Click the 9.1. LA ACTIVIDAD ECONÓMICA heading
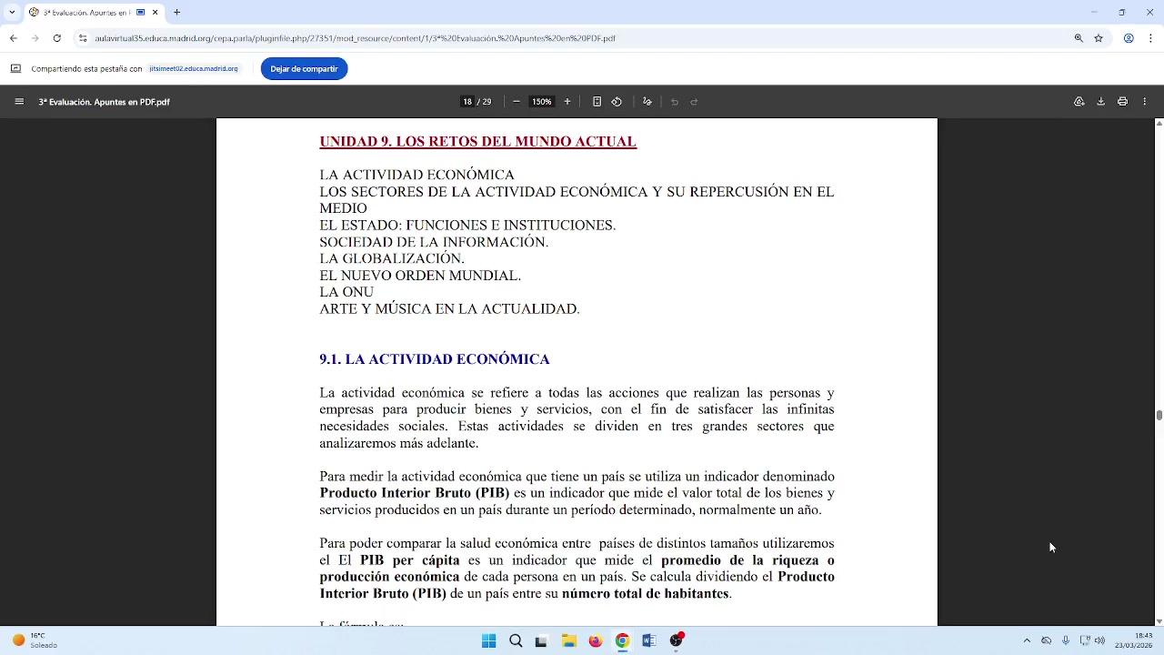 pos(435,359)
